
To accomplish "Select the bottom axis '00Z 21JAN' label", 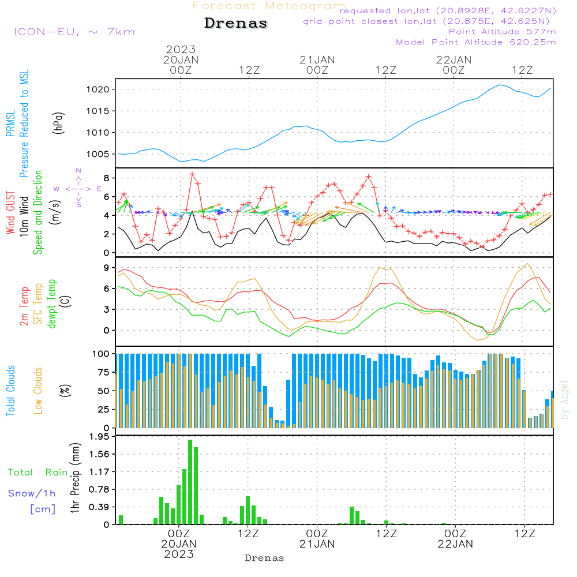I will [317, 539].
